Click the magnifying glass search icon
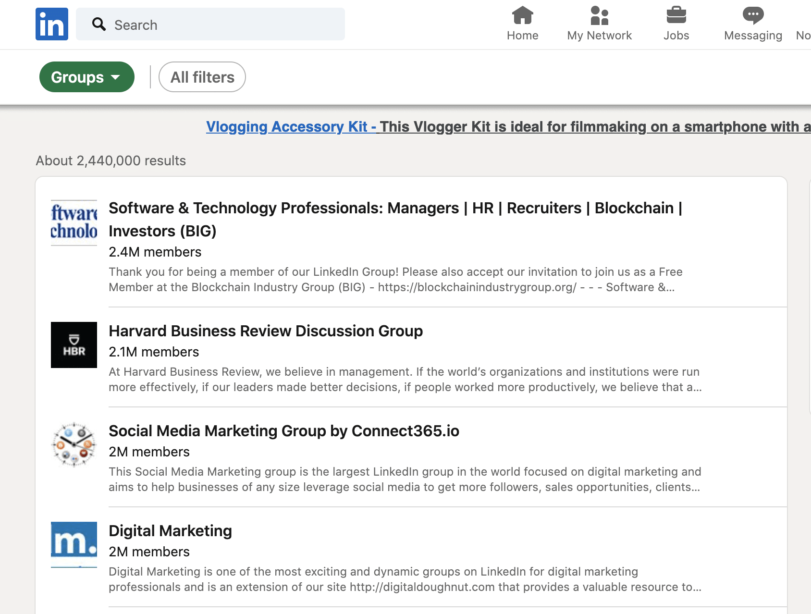The width and height of the screenshot is (811, 614). (x=99, y=24)
